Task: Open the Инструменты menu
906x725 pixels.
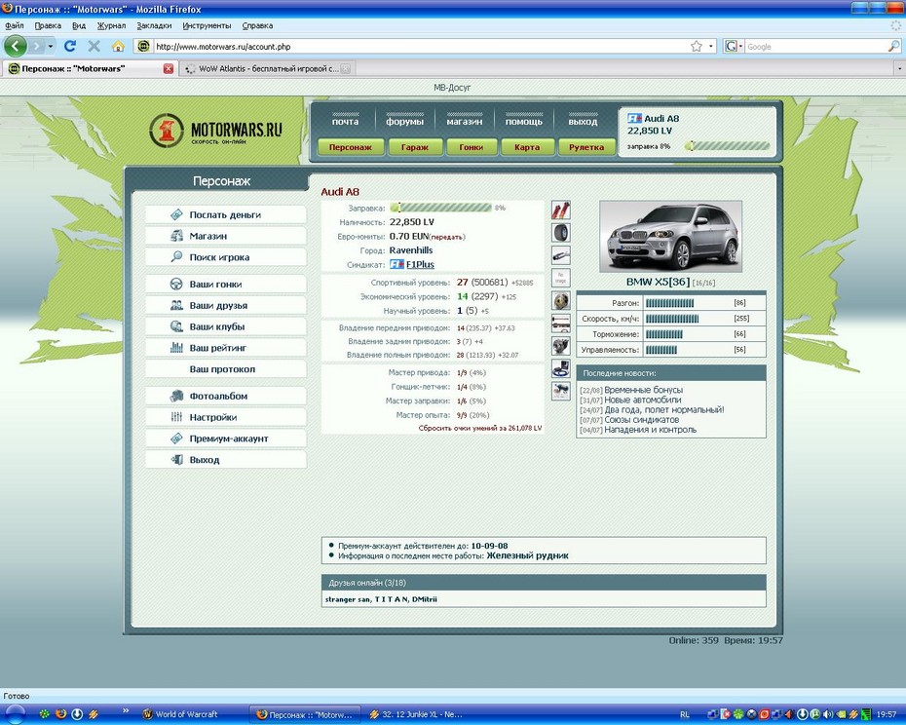Action: (x=207, y=25)
